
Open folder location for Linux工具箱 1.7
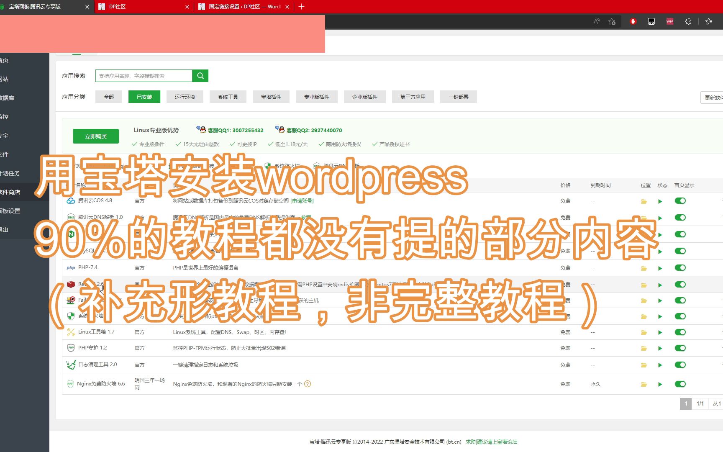(644, 333)
